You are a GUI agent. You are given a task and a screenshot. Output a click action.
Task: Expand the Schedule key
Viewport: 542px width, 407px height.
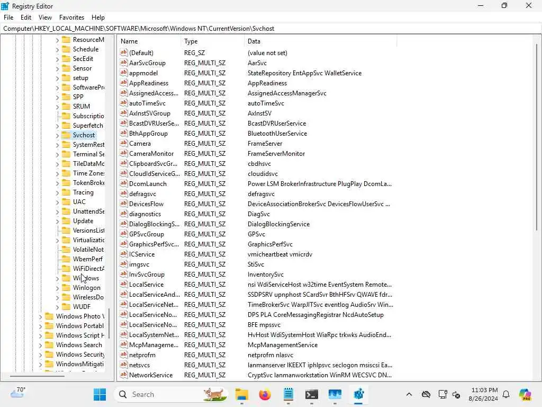coord(57,49)
